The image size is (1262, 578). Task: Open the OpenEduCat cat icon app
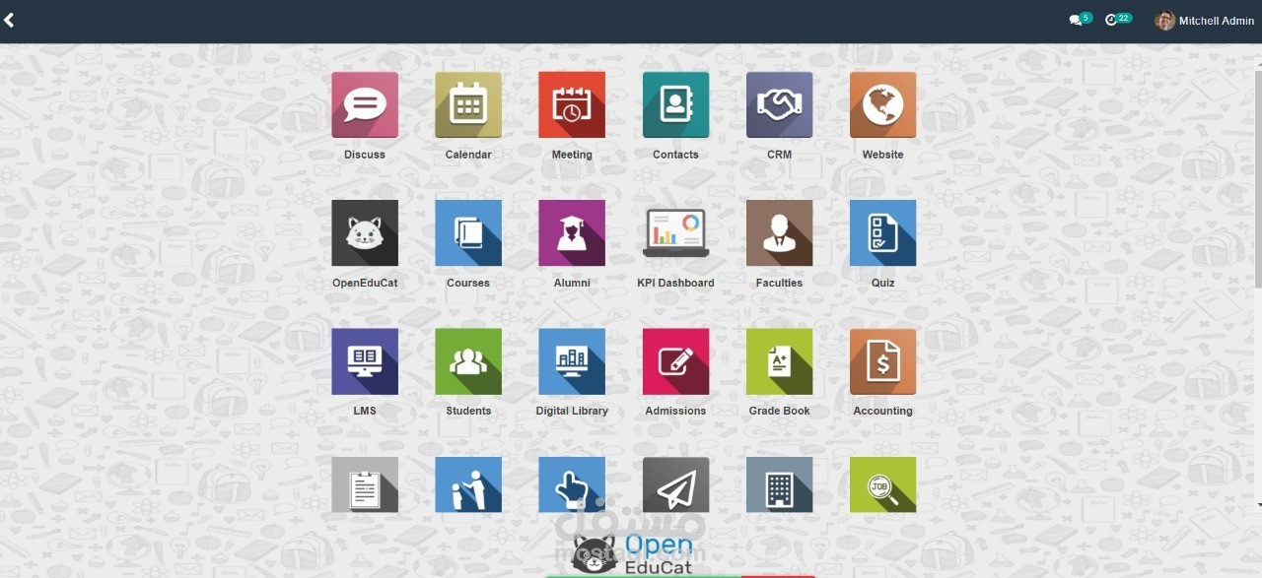365,233
